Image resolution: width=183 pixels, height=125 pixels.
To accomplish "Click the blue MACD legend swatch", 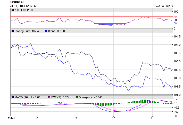I will click(x=13, y=97).
